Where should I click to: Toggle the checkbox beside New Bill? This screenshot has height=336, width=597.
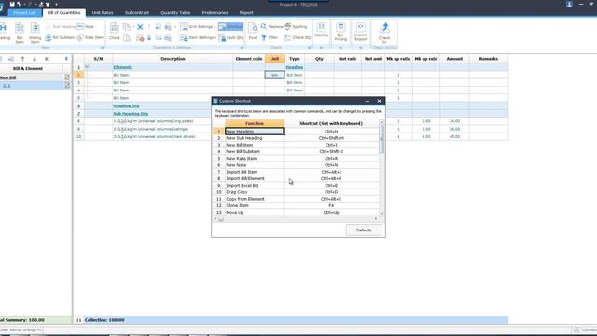(67, 77)
